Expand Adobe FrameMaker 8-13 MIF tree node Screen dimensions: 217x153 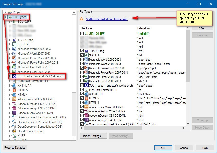[x=10, y=99]
